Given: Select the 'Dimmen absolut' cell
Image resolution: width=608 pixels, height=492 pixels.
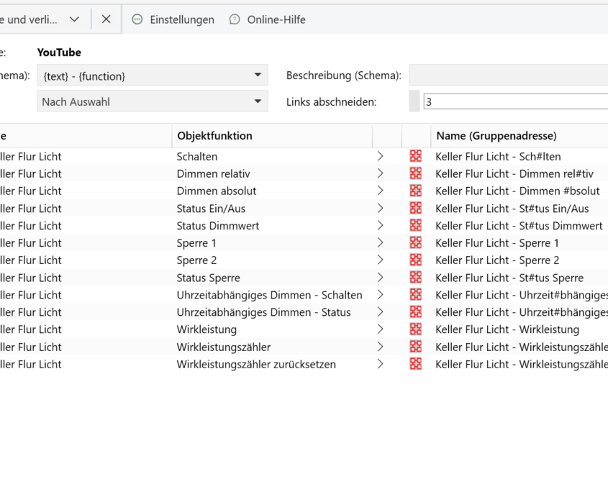Looking at the screenshot, I should tap(217, 191).
